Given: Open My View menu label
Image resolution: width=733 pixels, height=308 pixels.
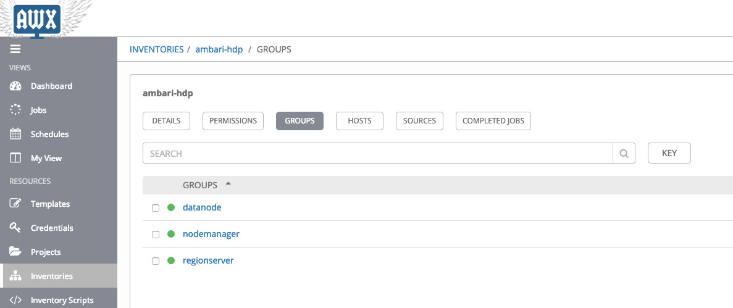Looking at the screenshot, I should click(x=46, y=159).
